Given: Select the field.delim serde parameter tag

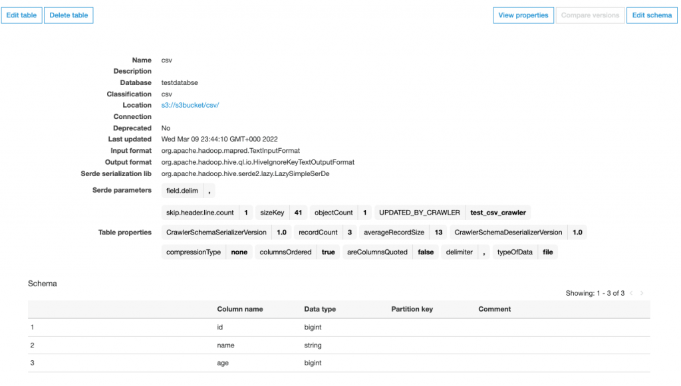Looking at the screenshot, I should [x=182, y=191].
